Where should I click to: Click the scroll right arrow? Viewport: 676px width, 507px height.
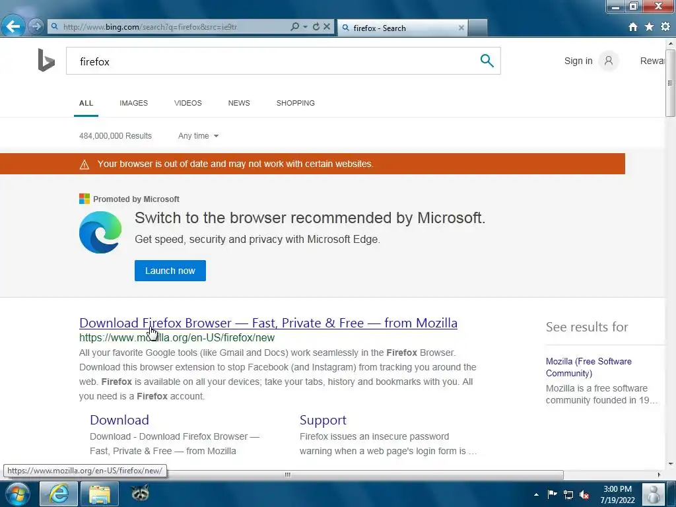pos(659,475)
